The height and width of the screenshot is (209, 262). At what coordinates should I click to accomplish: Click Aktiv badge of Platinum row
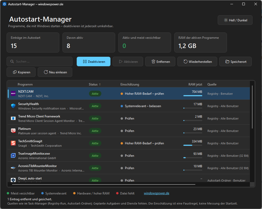(x=95, y=131)
